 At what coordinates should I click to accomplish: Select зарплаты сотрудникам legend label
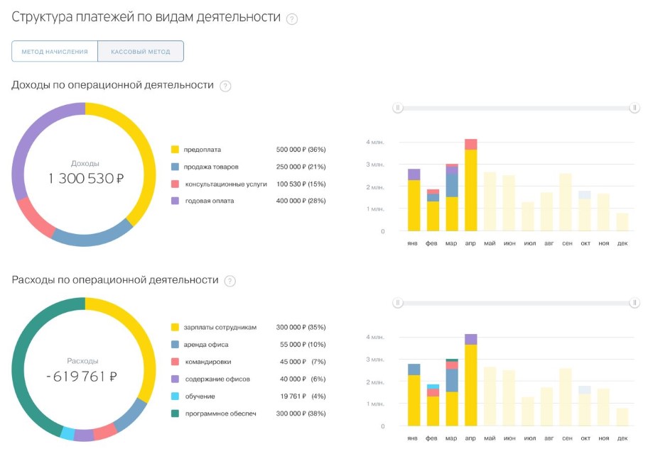click(220, 328)
